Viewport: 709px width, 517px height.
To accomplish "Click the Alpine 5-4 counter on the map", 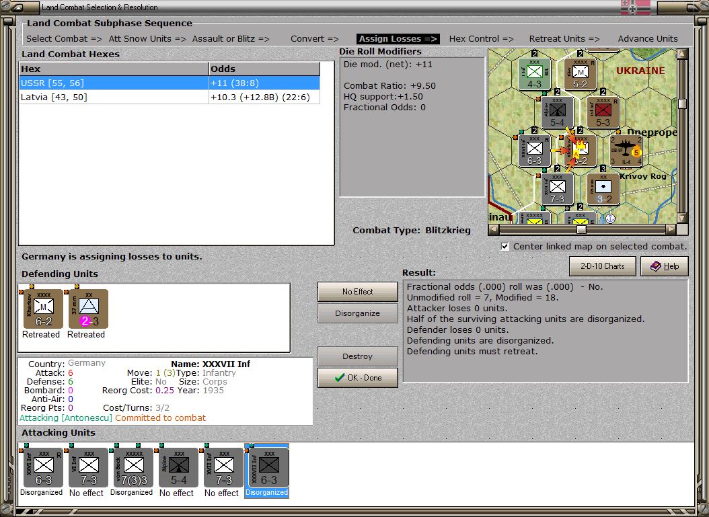I will tap(557, 112).
